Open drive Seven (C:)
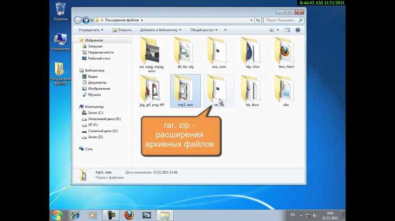Viewport: 395px width, 221px height. click(95, 112)
